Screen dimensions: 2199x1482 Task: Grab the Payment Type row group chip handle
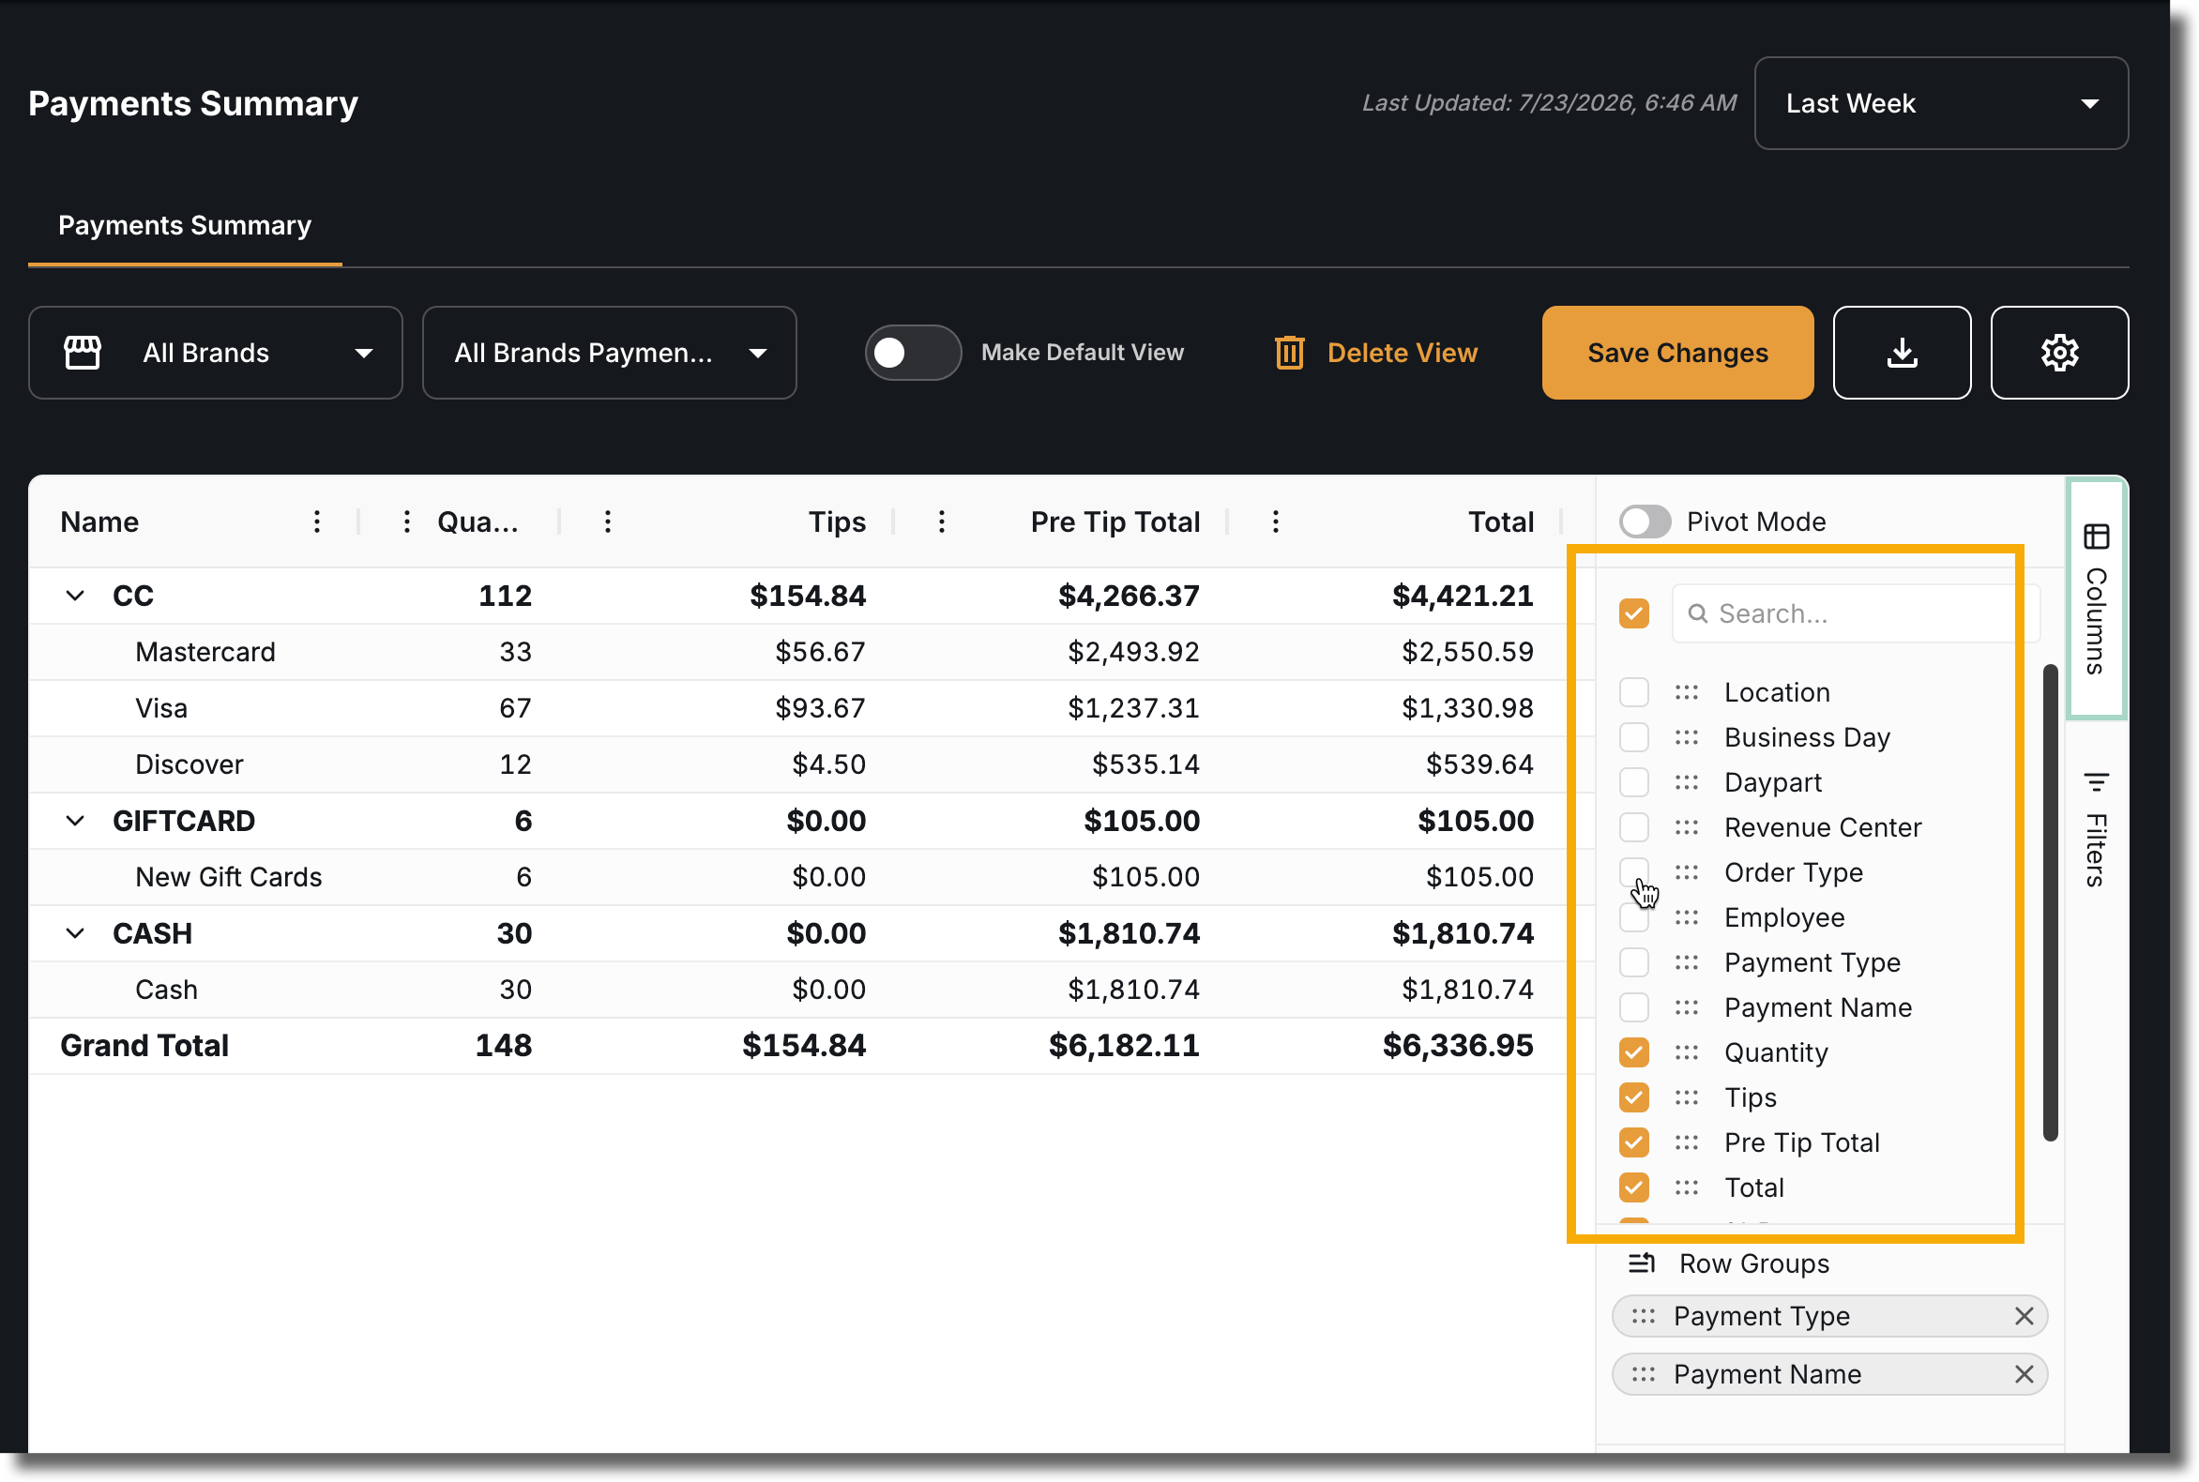point(1643,1317)
